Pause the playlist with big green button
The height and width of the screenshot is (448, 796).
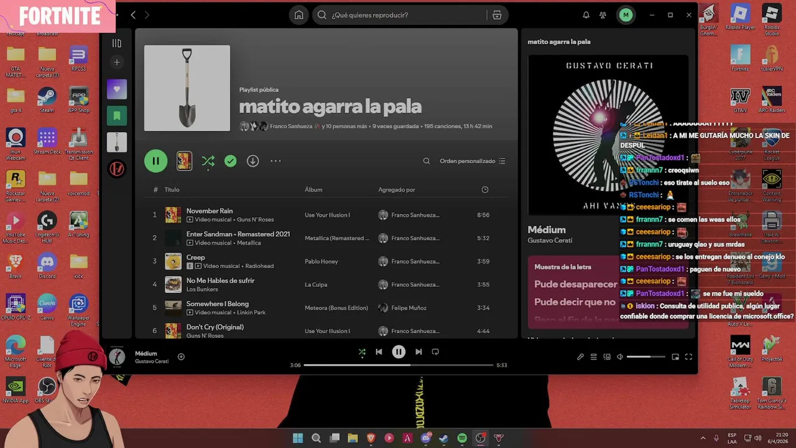pyautogui.click(x=156, y=161)
